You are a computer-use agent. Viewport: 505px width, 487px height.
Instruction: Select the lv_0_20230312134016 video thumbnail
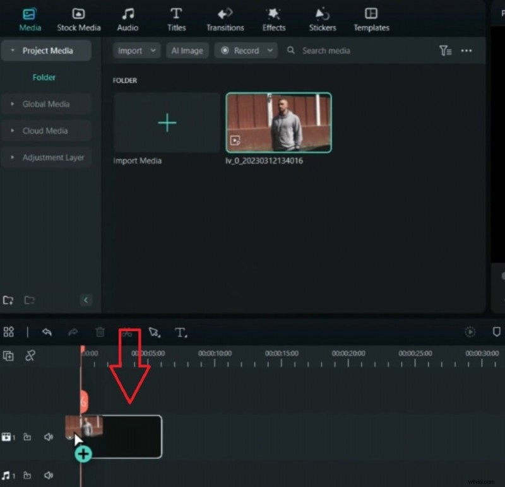[x=278, y=123]
